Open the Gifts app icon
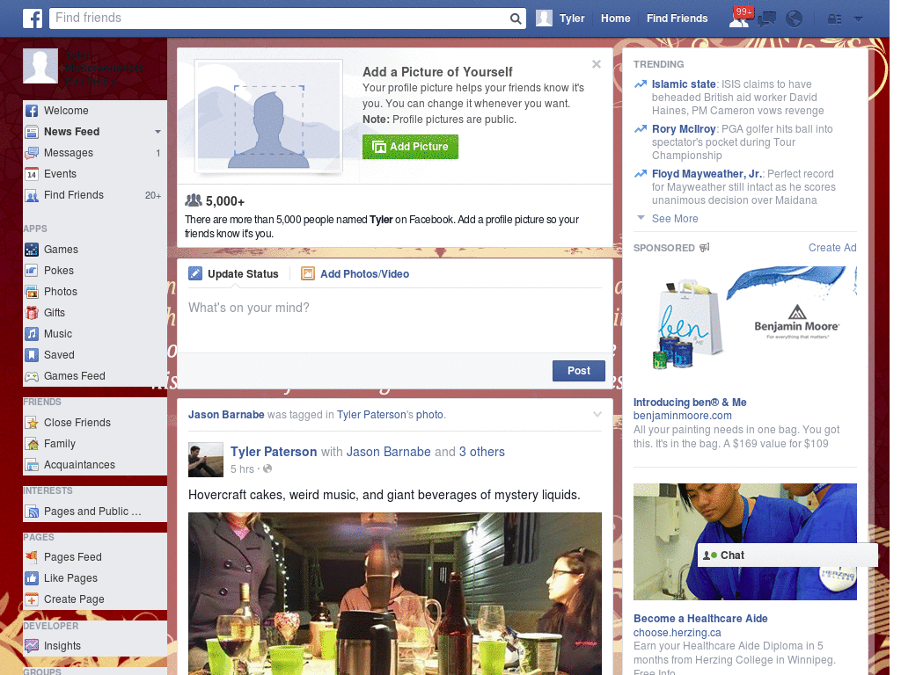The height and width of the screenshot is (675, 901). tap(32, 313)
